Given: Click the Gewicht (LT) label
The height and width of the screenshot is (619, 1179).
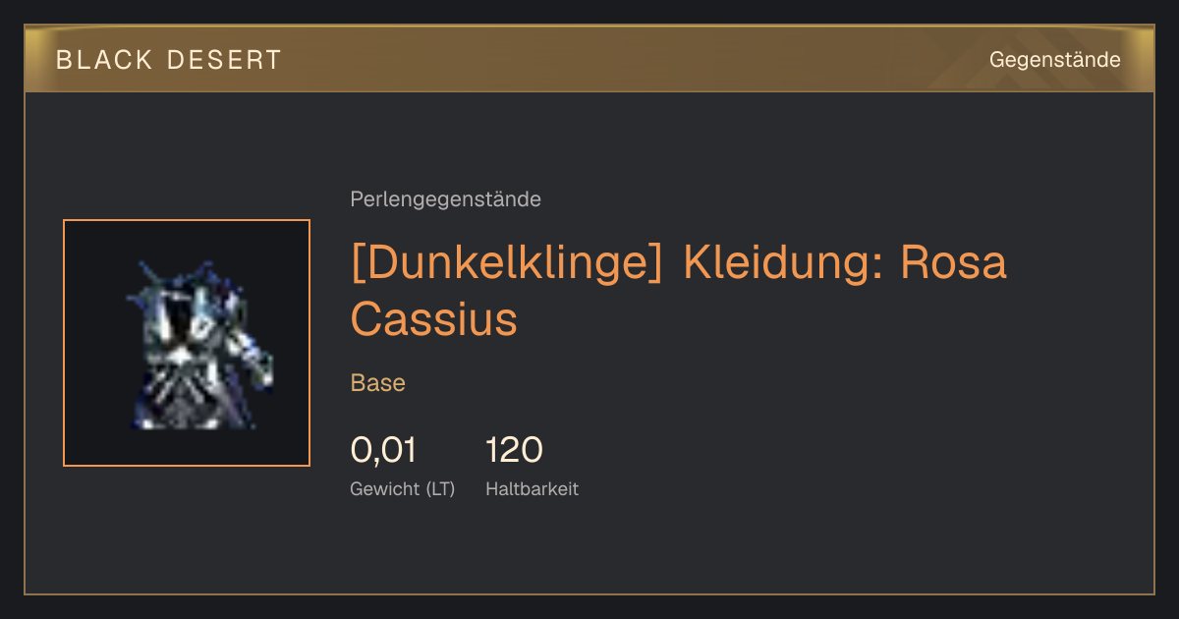Looking at the screenshot, I should pyautogui.click(x=402, y=488).
